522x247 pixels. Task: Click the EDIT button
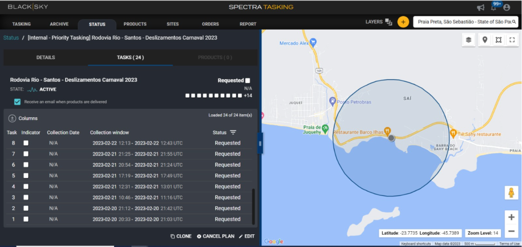pyautogui.click(x=247, y=236)
